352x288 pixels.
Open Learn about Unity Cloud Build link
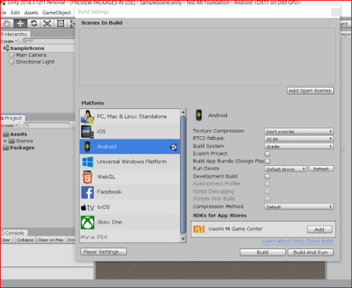click(298, 241)
